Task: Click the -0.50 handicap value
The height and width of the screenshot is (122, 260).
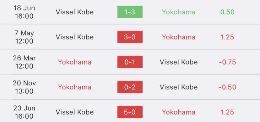Action: coord(227,87)
